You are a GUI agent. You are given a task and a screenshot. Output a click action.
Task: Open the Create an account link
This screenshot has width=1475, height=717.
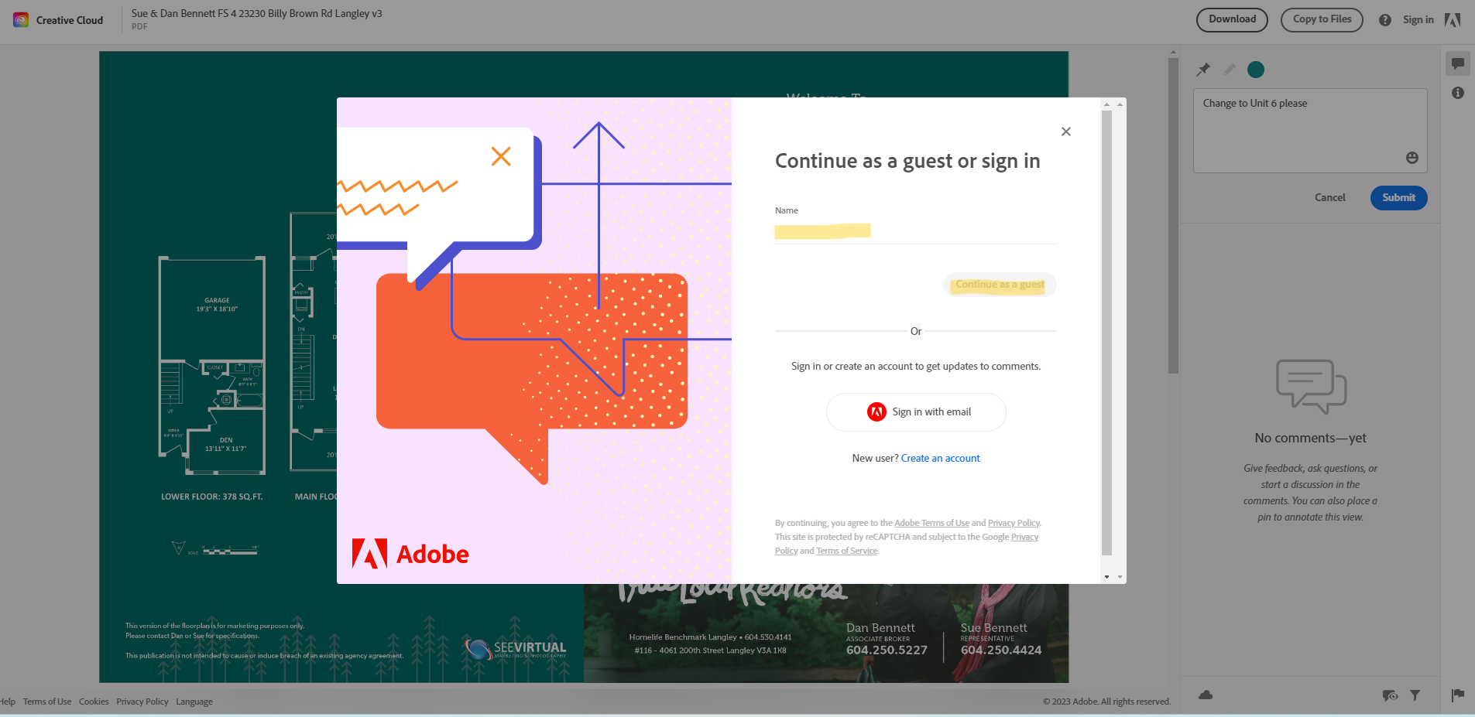[x=940, y=459]
